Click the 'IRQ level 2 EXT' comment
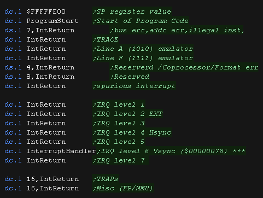Image resolution: width=263 pixels, height=198 pixels. 127,114
